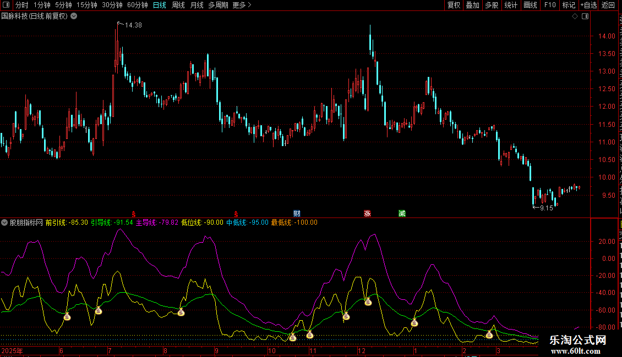622x357 pixels.
Task: Click the 2025年 timeline label
Action: pyautogui.click(x=12, y=350)
